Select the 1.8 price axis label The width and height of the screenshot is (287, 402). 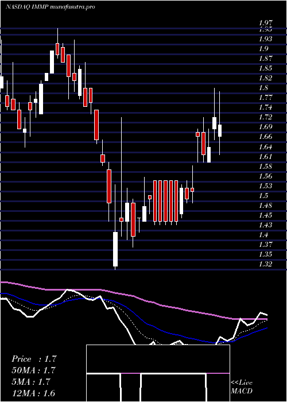point(264,88)
